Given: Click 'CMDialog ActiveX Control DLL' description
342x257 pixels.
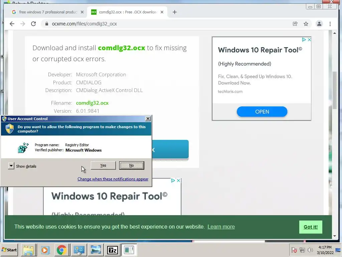Looking at the screenshot, I should 109,90.
